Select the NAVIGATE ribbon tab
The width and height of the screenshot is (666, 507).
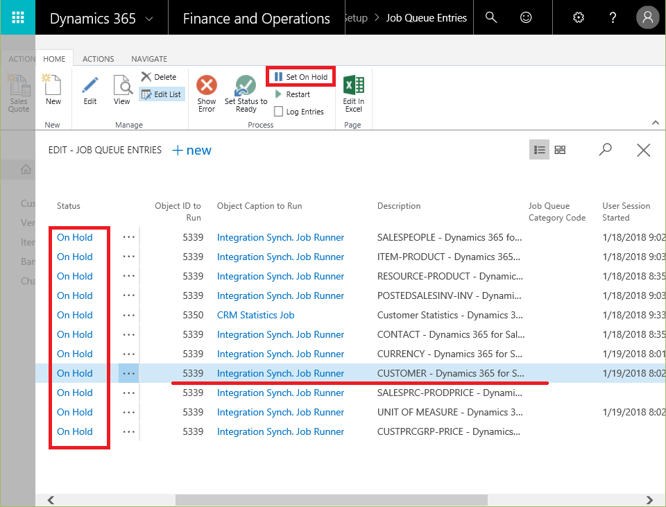149,59
